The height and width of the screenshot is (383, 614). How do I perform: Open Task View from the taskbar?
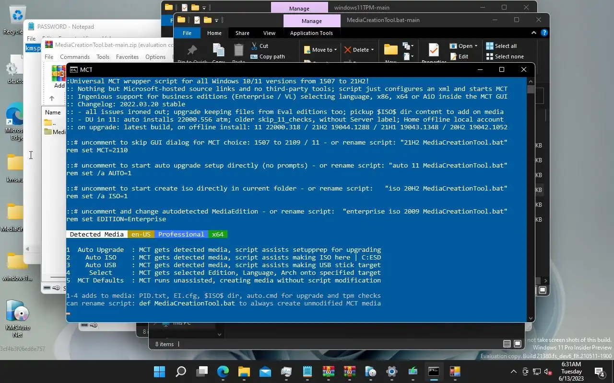[x=202, y=372]
